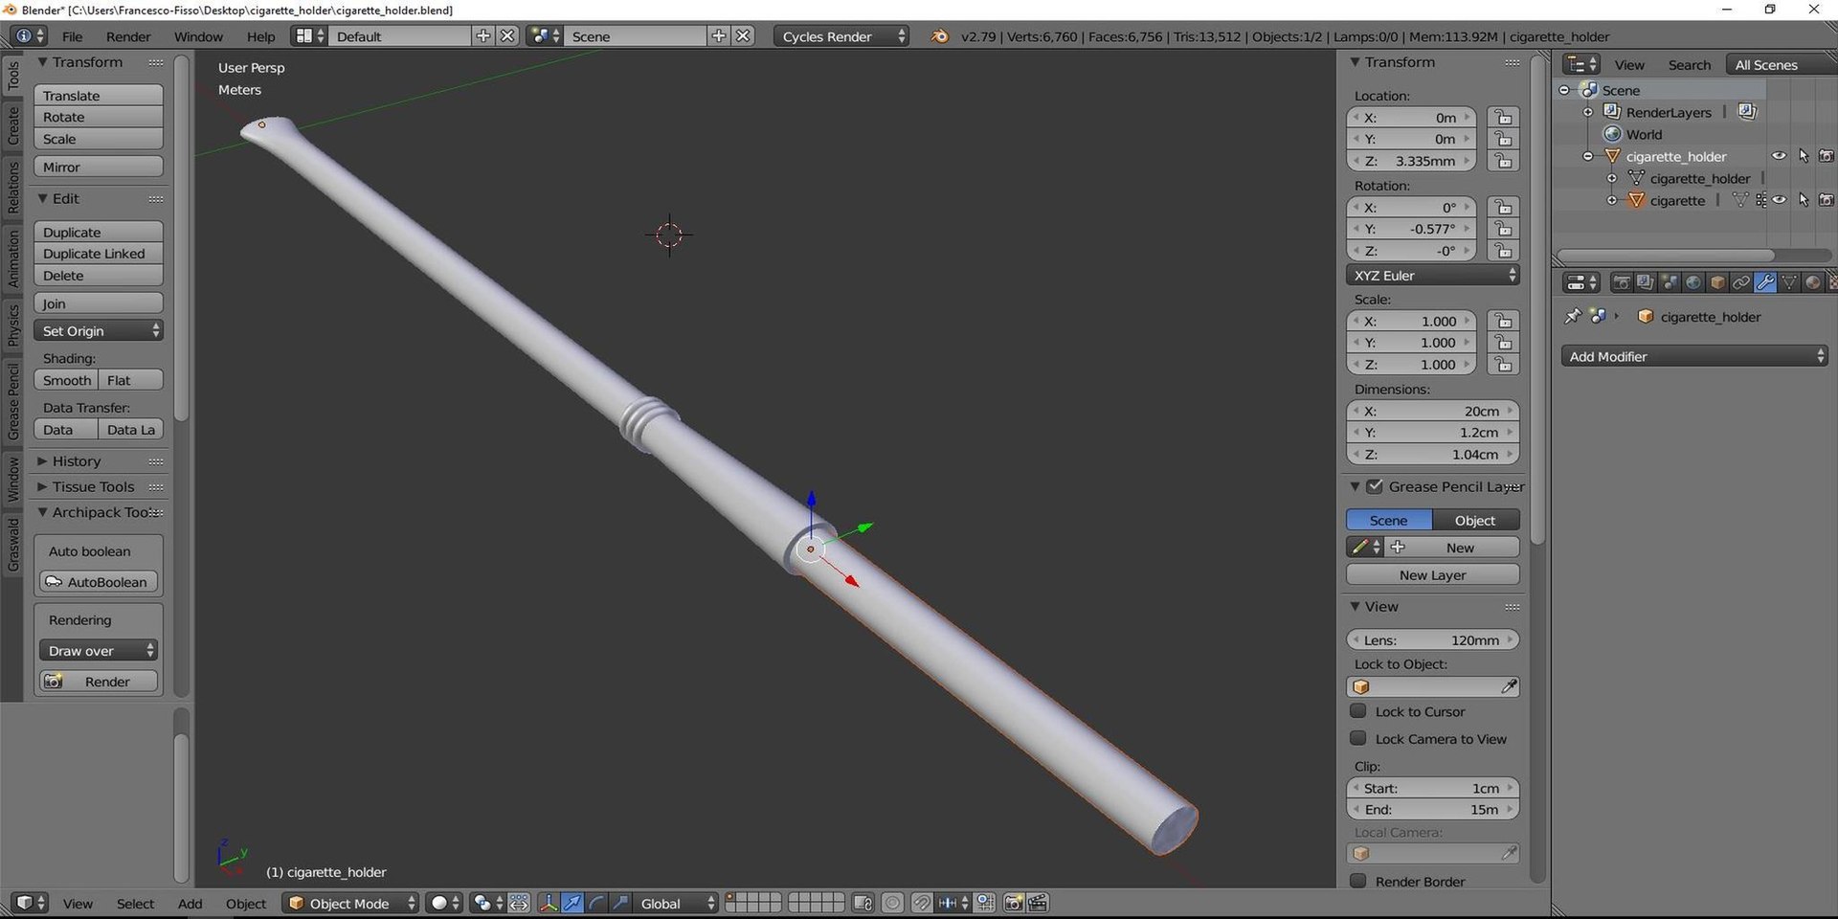The width and height of the screenshot is (1838, 919).
Task: Toggle the 3D manipulator axes icon
Action: [x=549, y=903]
